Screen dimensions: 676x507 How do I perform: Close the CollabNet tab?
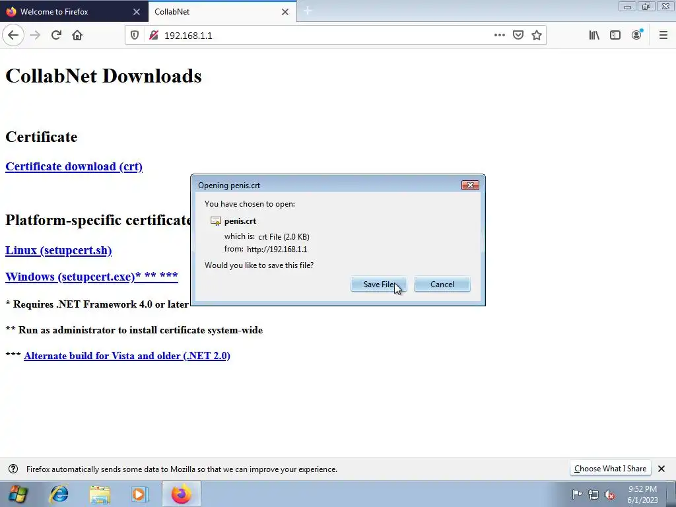[285, 12]
